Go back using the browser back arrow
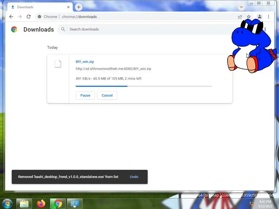The height and width of the screenshot is (209, 279). pos(11,17)
